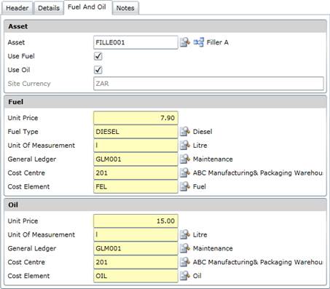Viewport: 330px width, 289px height.
Task: Click the Asset section header
Action: point(165,26)
